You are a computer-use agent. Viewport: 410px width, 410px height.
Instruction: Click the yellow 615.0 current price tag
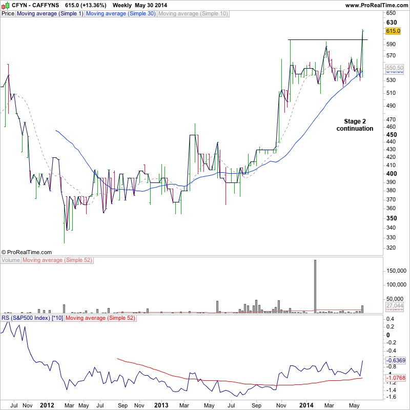click(x=393, y=31)
